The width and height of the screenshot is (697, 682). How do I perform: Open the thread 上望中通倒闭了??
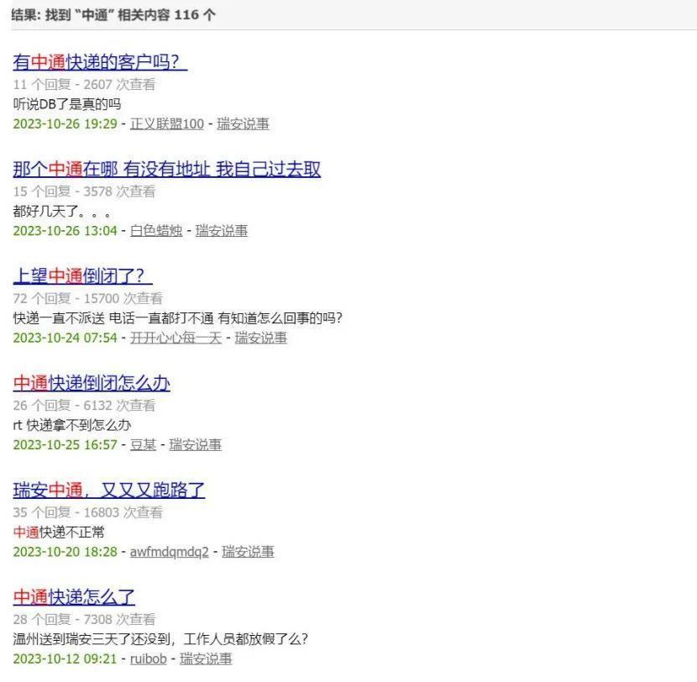click(82, 275)
